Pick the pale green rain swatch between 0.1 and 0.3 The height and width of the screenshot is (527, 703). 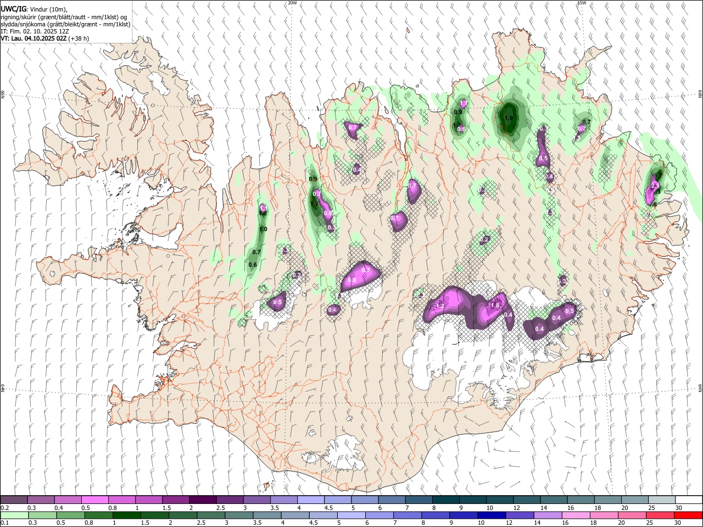[x=14, y=515]
